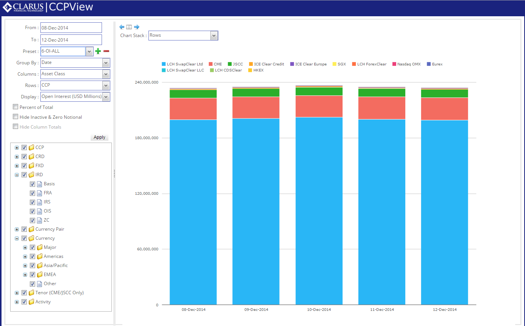The image size is (525, 326).
Task: Click the 08-Dec-2014 LCH SwapClear bar
Action: (193, 212)
